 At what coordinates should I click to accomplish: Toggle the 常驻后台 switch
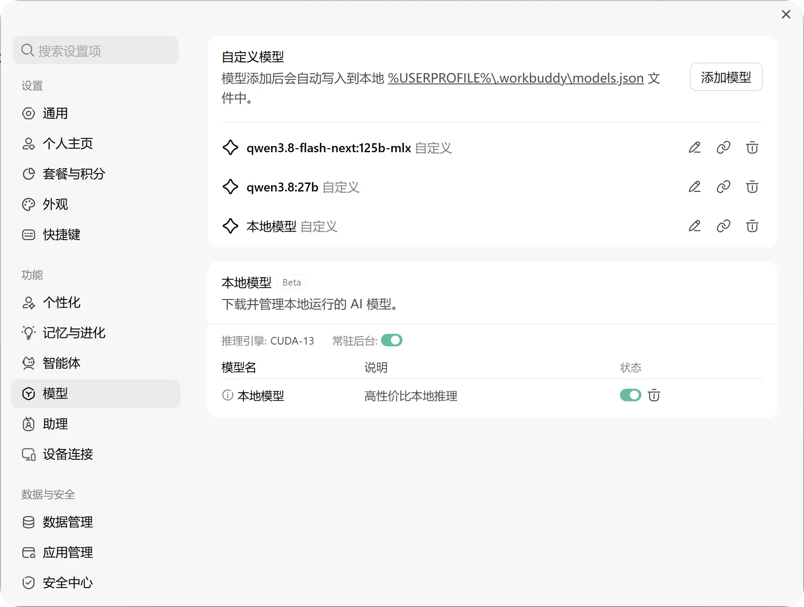(392, 341)
